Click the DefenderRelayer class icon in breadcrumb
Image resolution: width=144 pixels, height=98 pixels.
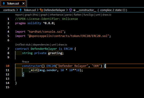point(41,10)
